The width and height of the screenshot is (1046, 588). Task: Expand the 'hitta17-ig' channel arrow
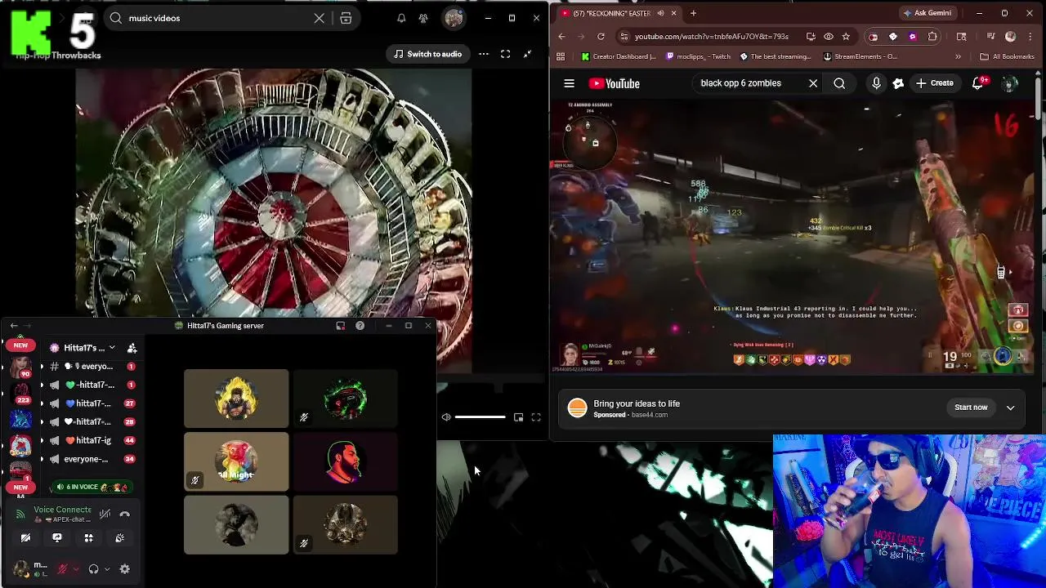coord(42,441)
